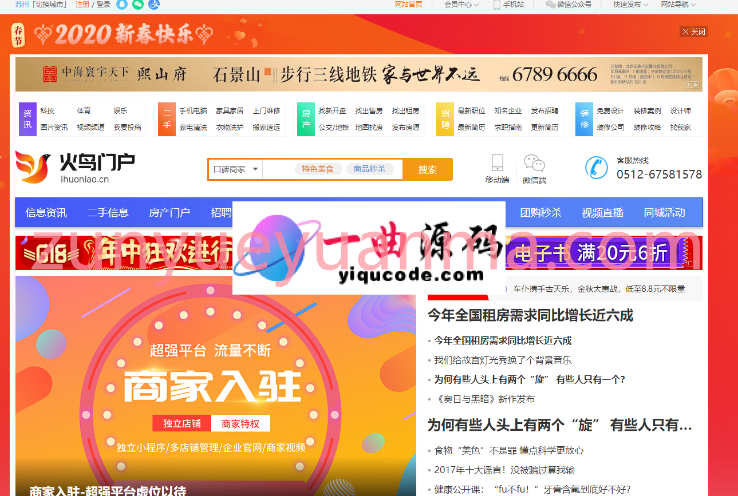Expand the 快速发布 dropdown
738x496 pixels.
coord(631,5)
